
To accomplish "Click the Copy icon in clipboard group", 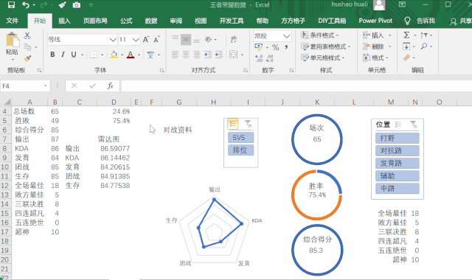I will click(x=27, y=47).
